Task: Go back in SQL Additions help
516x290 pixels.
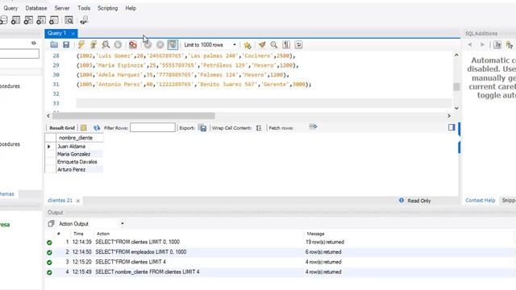Action: (x=469, y=44)
